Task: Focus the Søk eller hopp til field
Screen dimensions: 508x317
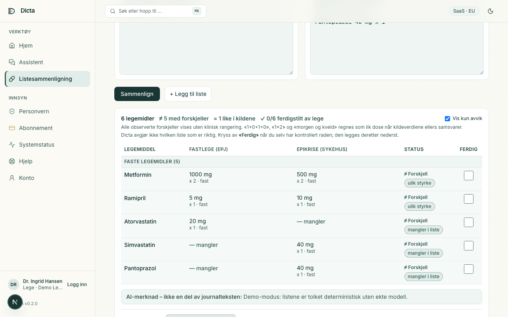Action: click(x=156, y=11)
